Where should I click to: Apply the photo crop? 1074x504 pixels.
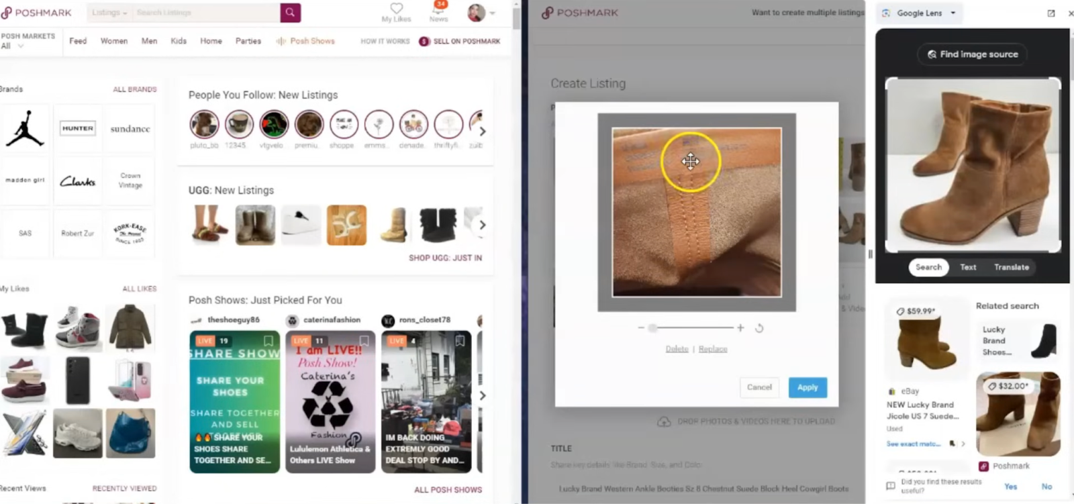808,387
